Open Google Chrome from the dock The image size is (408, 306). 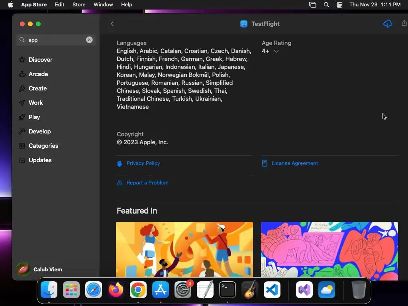(138, 290)
